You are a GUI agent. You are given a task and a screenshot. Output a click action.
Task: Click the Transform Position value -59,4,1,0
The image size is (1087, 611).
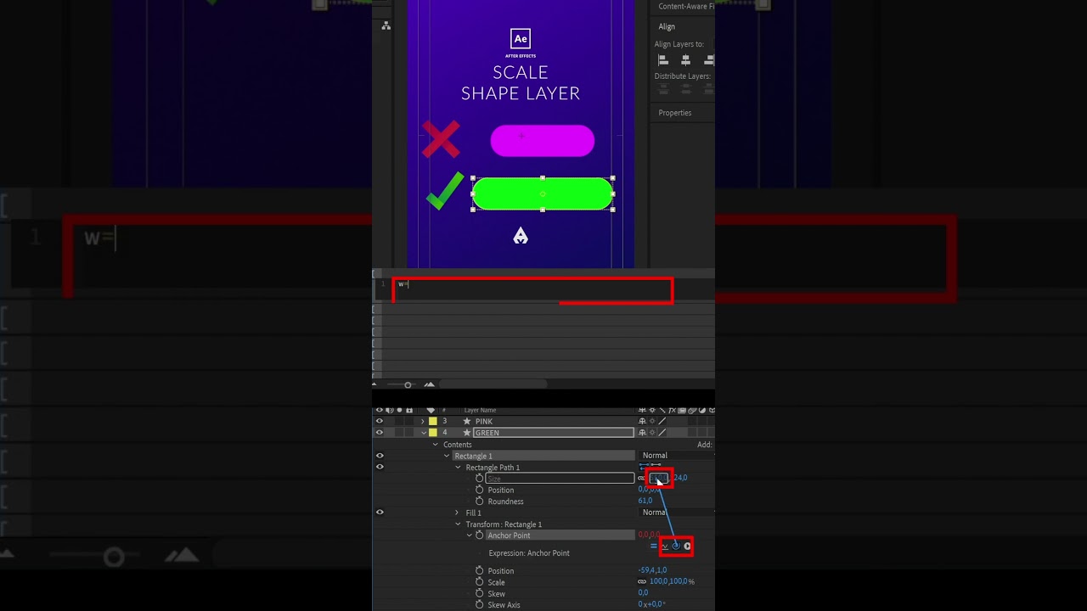pyautogui.click(x=652, y=570)
